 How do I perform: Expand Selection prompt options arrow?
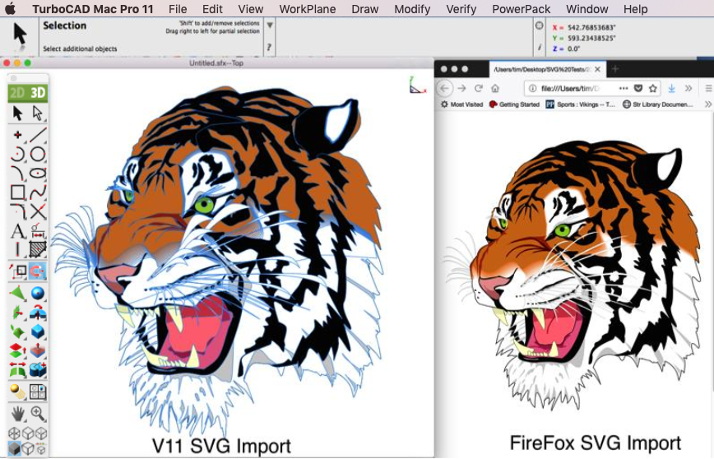(x=270, y=25)
